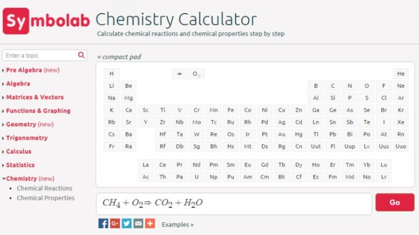The image size is (419, 235).
Task: Click the search magnifier icon
Action: (x=81, y=55)
